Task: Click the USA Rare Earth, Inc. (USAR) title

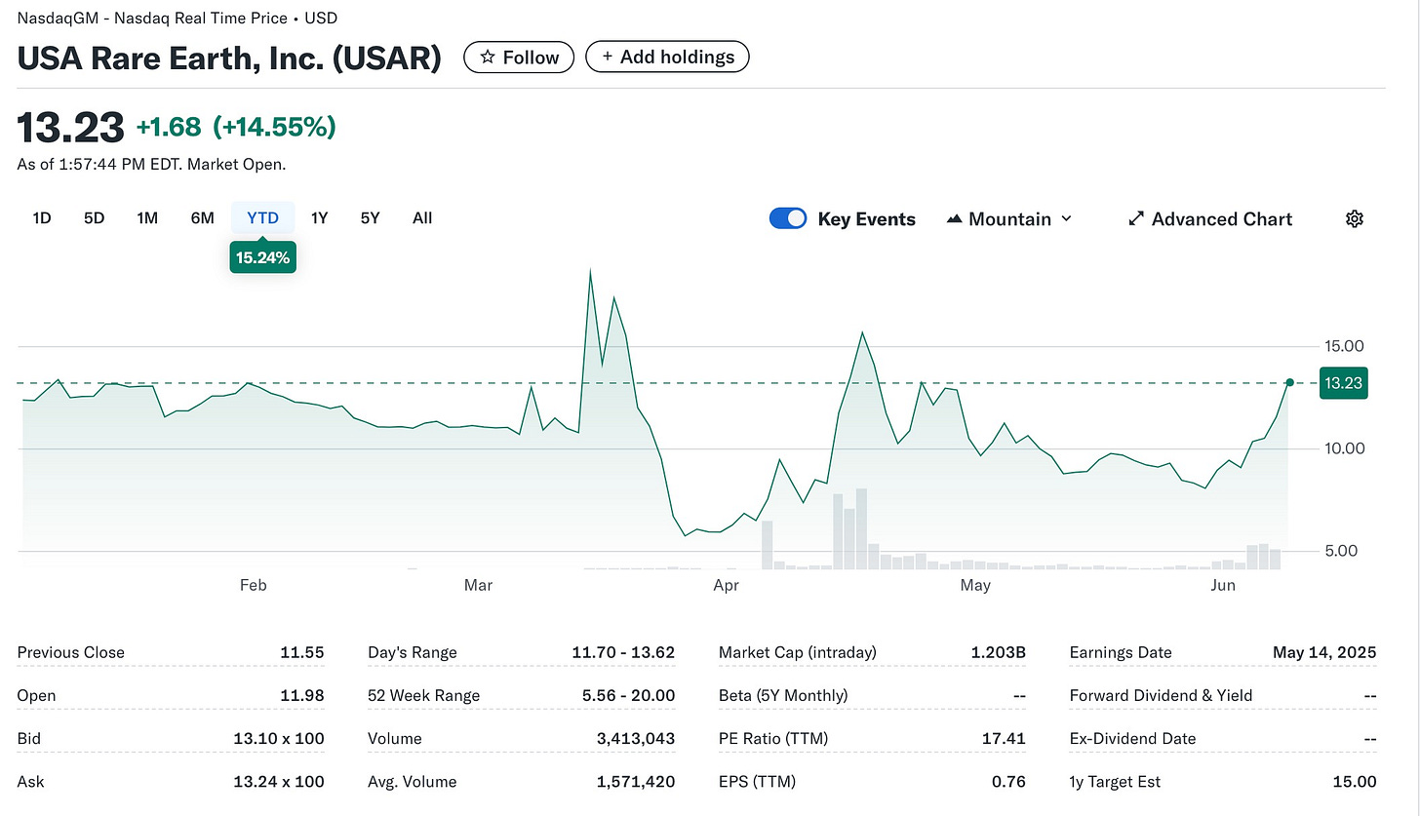Action: 229,58
